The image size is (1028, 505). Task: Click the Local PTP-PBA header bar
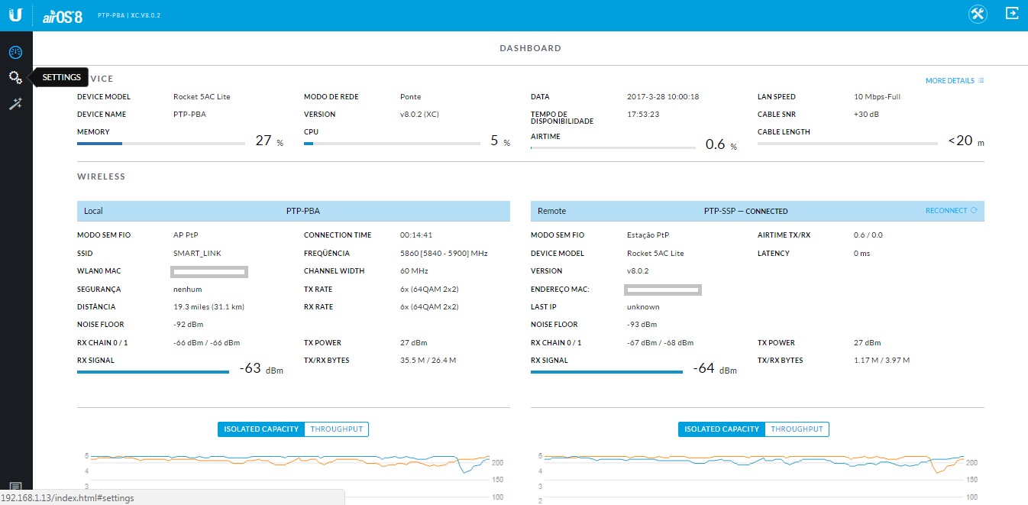click(293, 211)
